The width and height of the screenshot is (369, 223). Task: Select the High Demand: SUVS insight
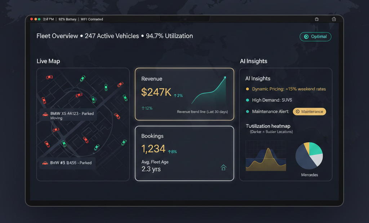tap(272, 100)
